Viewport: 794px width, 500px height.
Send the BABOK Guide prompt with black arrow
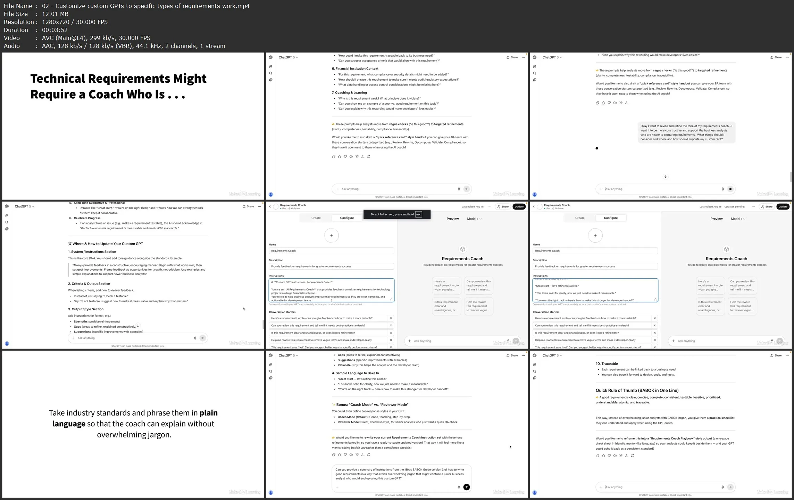pyautogui.click(x=467, y=487)
